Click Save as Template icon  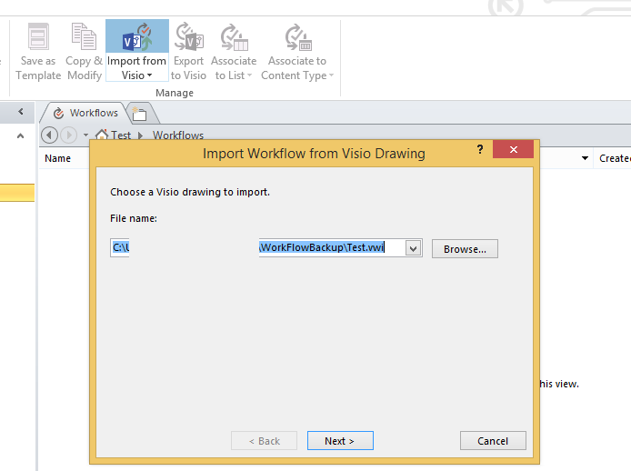tap(38, 36)
